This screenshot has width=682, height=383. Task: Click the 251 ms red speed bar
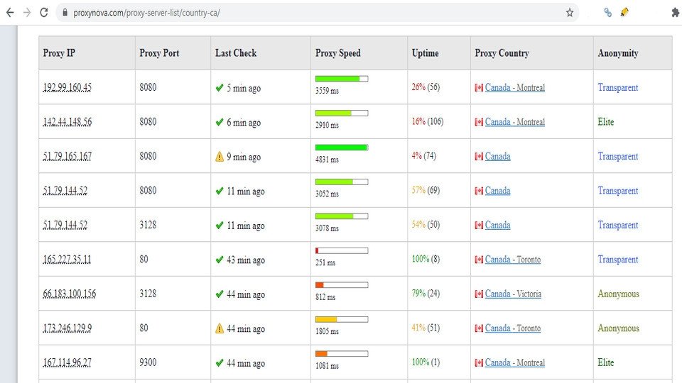(341, 250)
